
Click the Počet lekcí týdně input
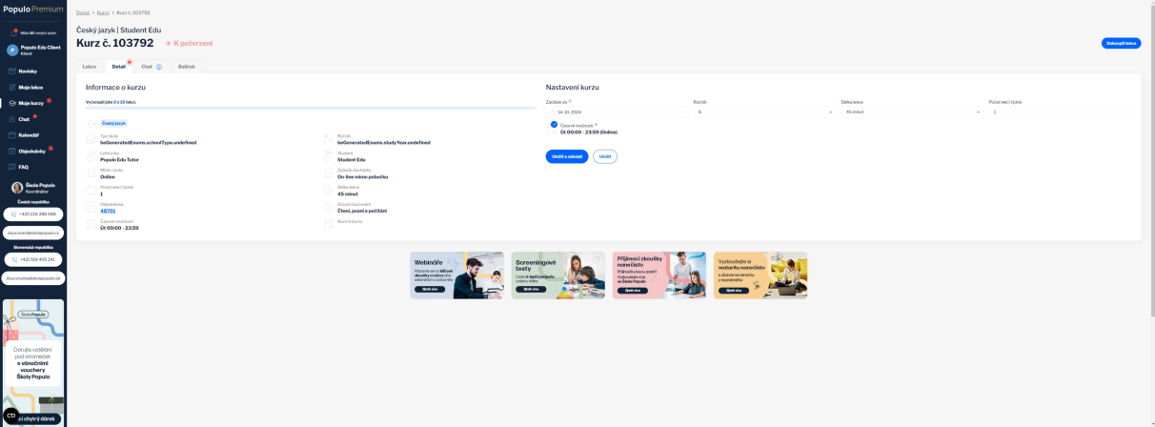(x=1060, y=112)
